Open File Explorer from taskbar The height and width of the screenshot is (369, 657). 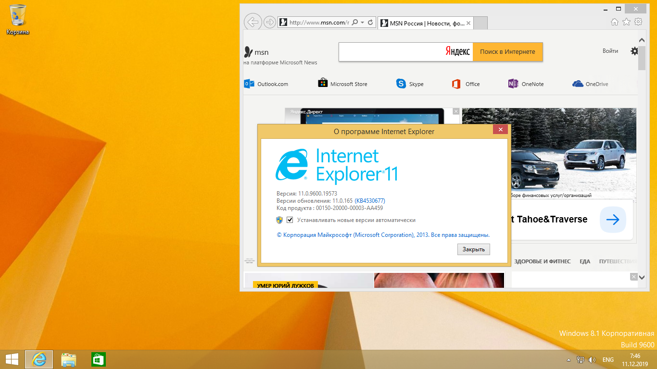click(x=69, y=359)
